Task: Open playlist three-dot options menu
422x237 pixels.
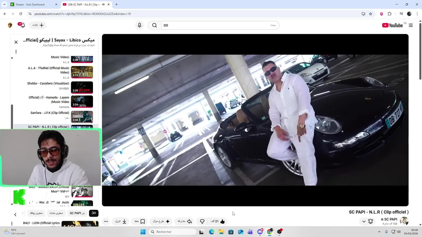Action: (16, 52)
